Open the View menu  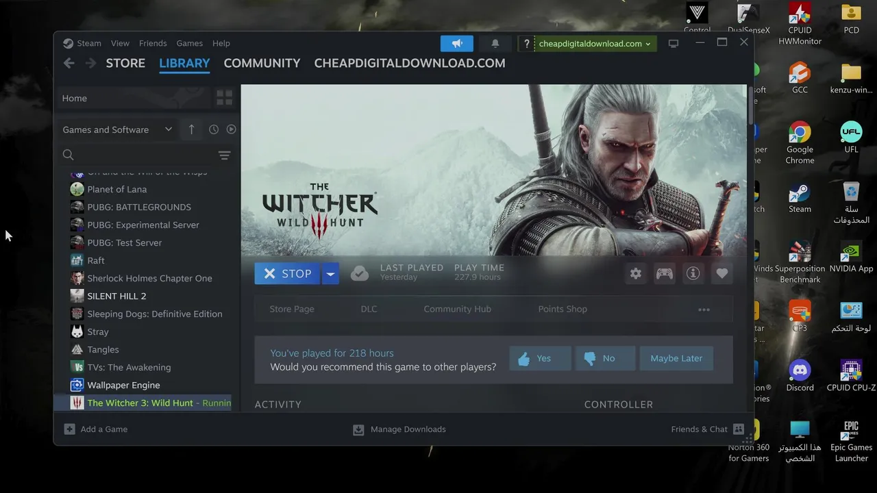(120, 43)
